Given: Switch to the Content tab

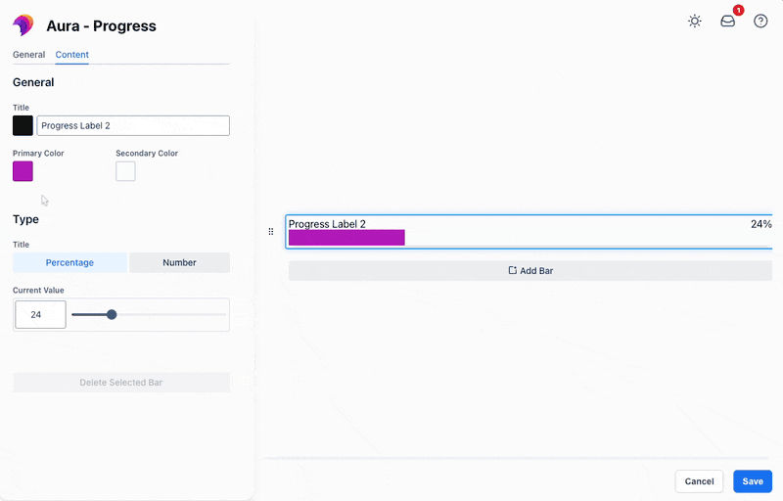Looking at the screenshot, I should click(71, 55).
